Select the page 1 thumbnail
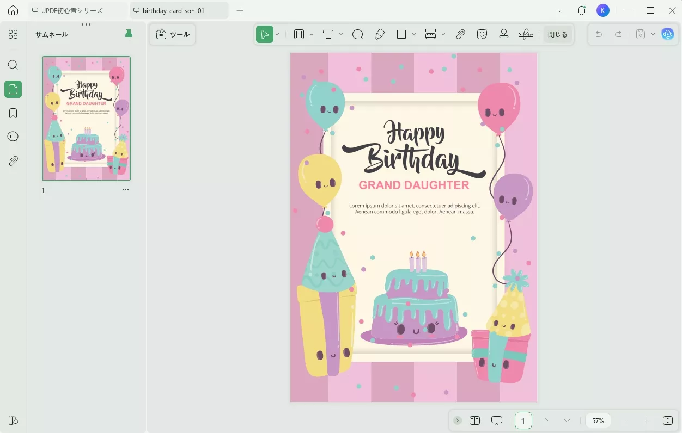 (86, 119)
